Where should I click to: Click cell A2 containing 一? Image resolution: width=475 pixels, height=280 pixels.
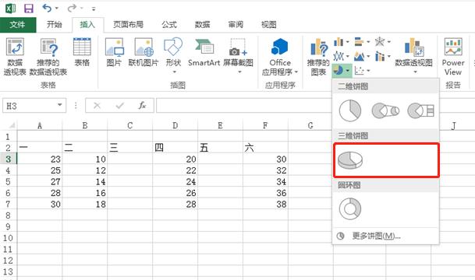[x=40, y=148]
